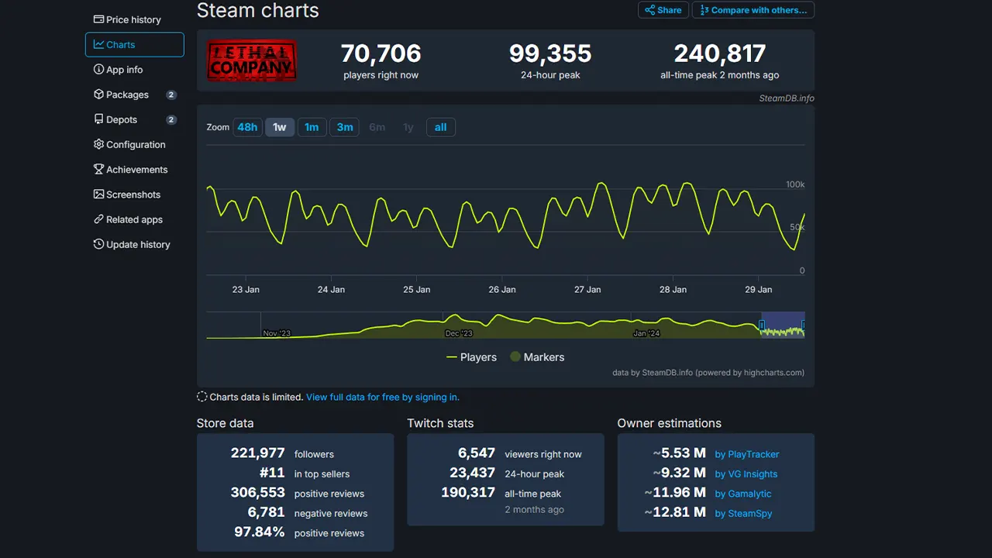Click the Charts line-graph icon
992x558 pixels.
(x=98, y=44)
